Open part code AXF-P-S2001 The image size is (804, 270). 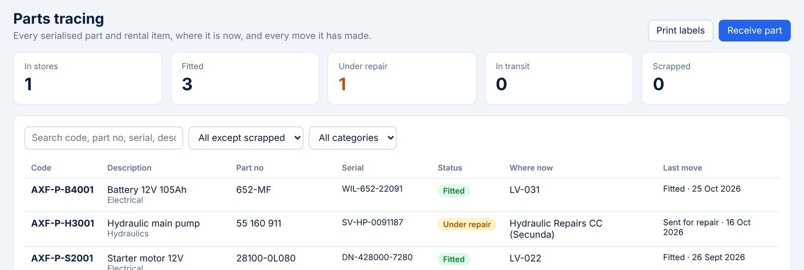tap(62, 258)
